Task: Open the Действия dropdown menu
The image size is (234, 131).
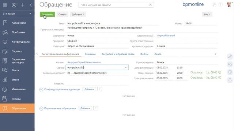Action: 78,15
